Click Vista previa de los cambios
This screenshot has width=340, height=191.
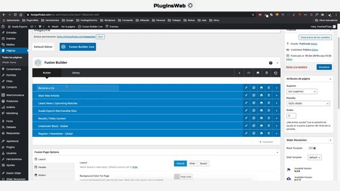click(315, 37)
